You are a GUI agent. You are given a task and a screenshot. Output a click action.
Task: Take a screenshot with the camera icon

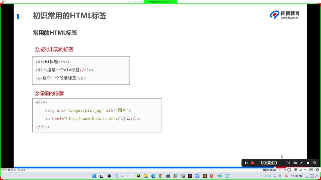(x=295, y=163)
